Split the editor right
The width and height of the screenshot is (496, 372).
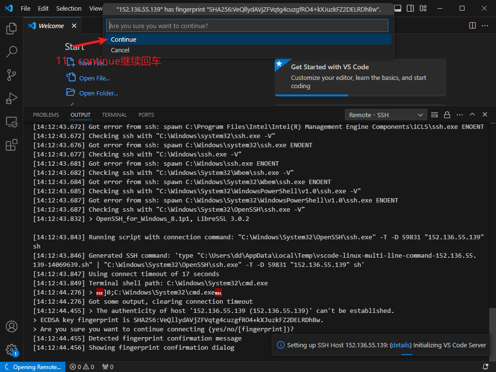click(x=472, y=26)
